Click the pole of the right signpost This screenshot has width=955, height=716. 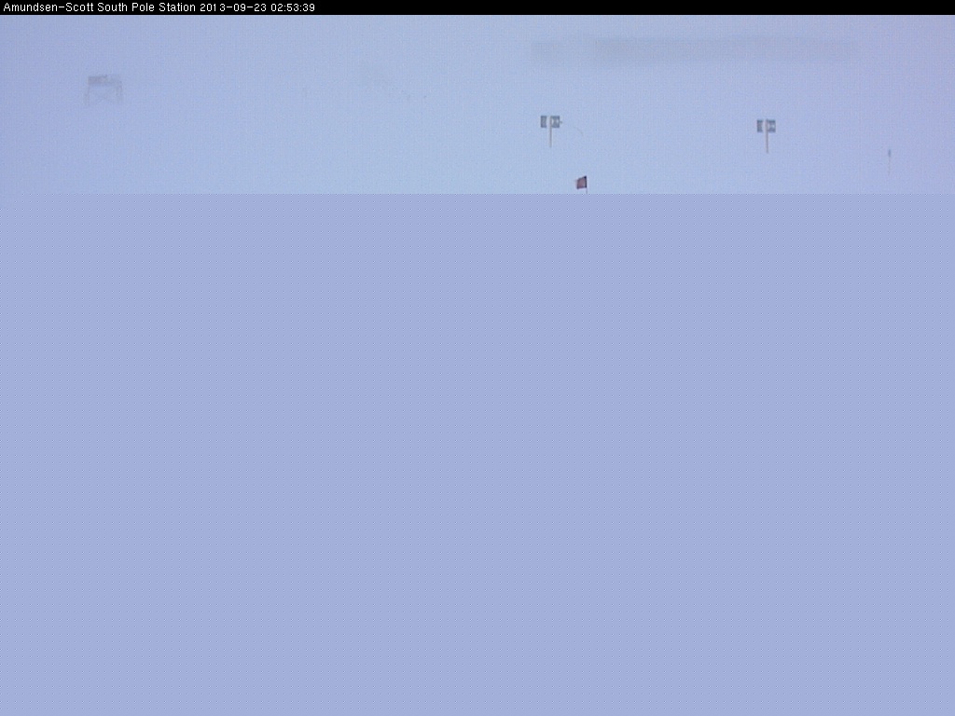pos(767,144)
